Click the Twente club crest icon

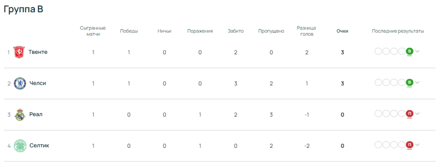coord(19,52)
